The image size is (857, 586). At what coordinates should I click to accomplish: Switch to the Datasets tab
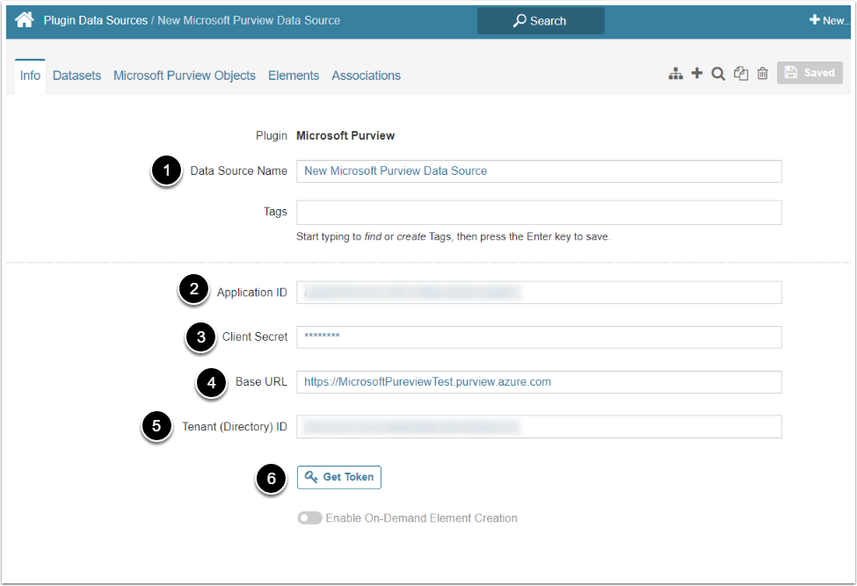pos(76,76)
